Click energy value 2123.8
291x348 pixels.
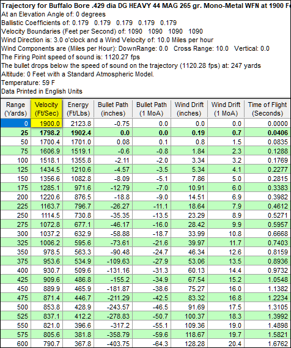pyautogui.click(x=78, y=124)
